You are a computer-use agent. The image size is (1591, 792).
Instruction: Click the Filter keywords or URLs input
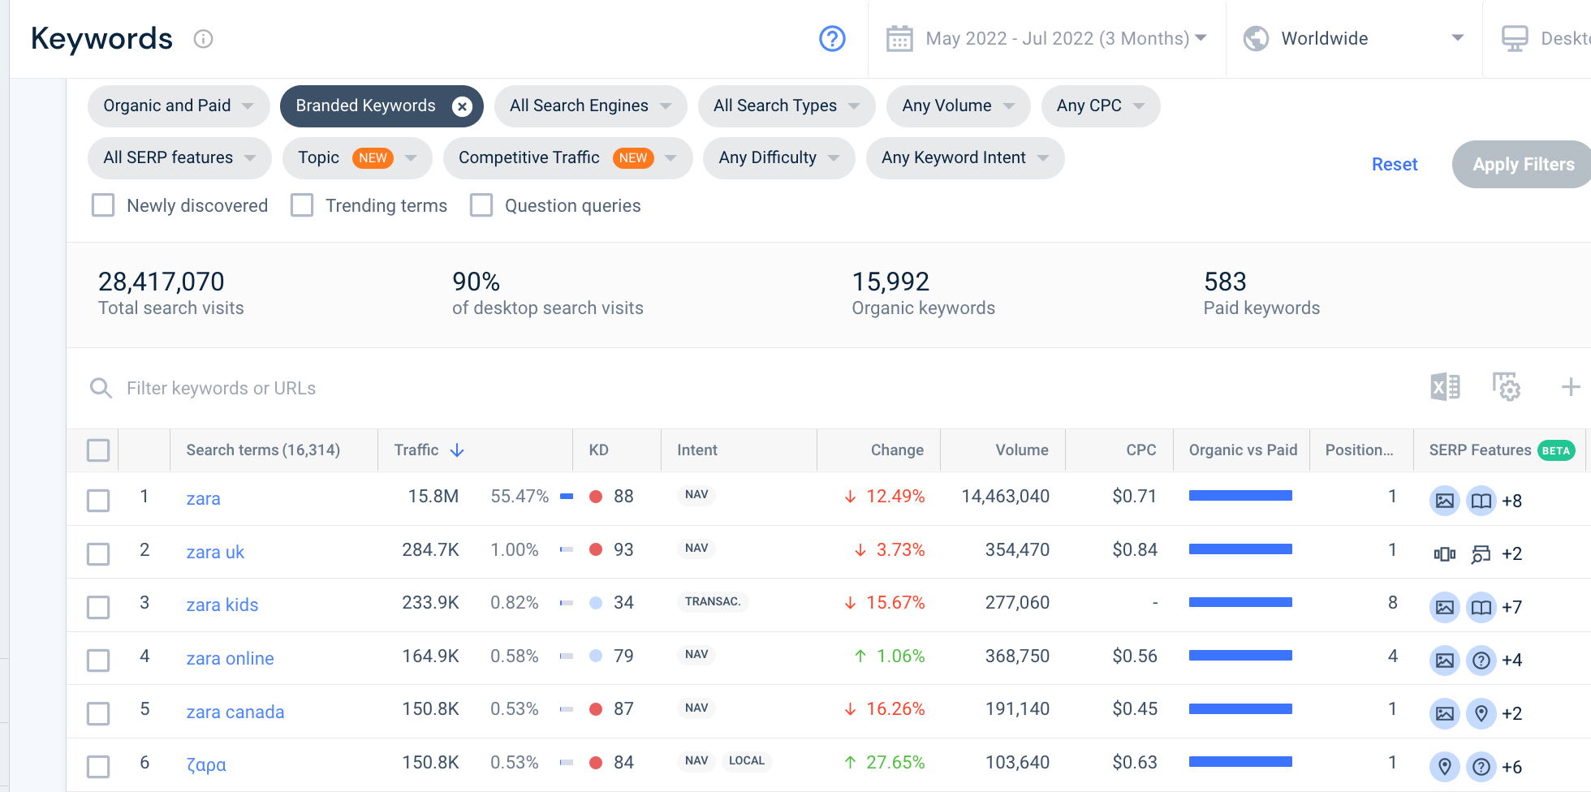click(221, 389)
